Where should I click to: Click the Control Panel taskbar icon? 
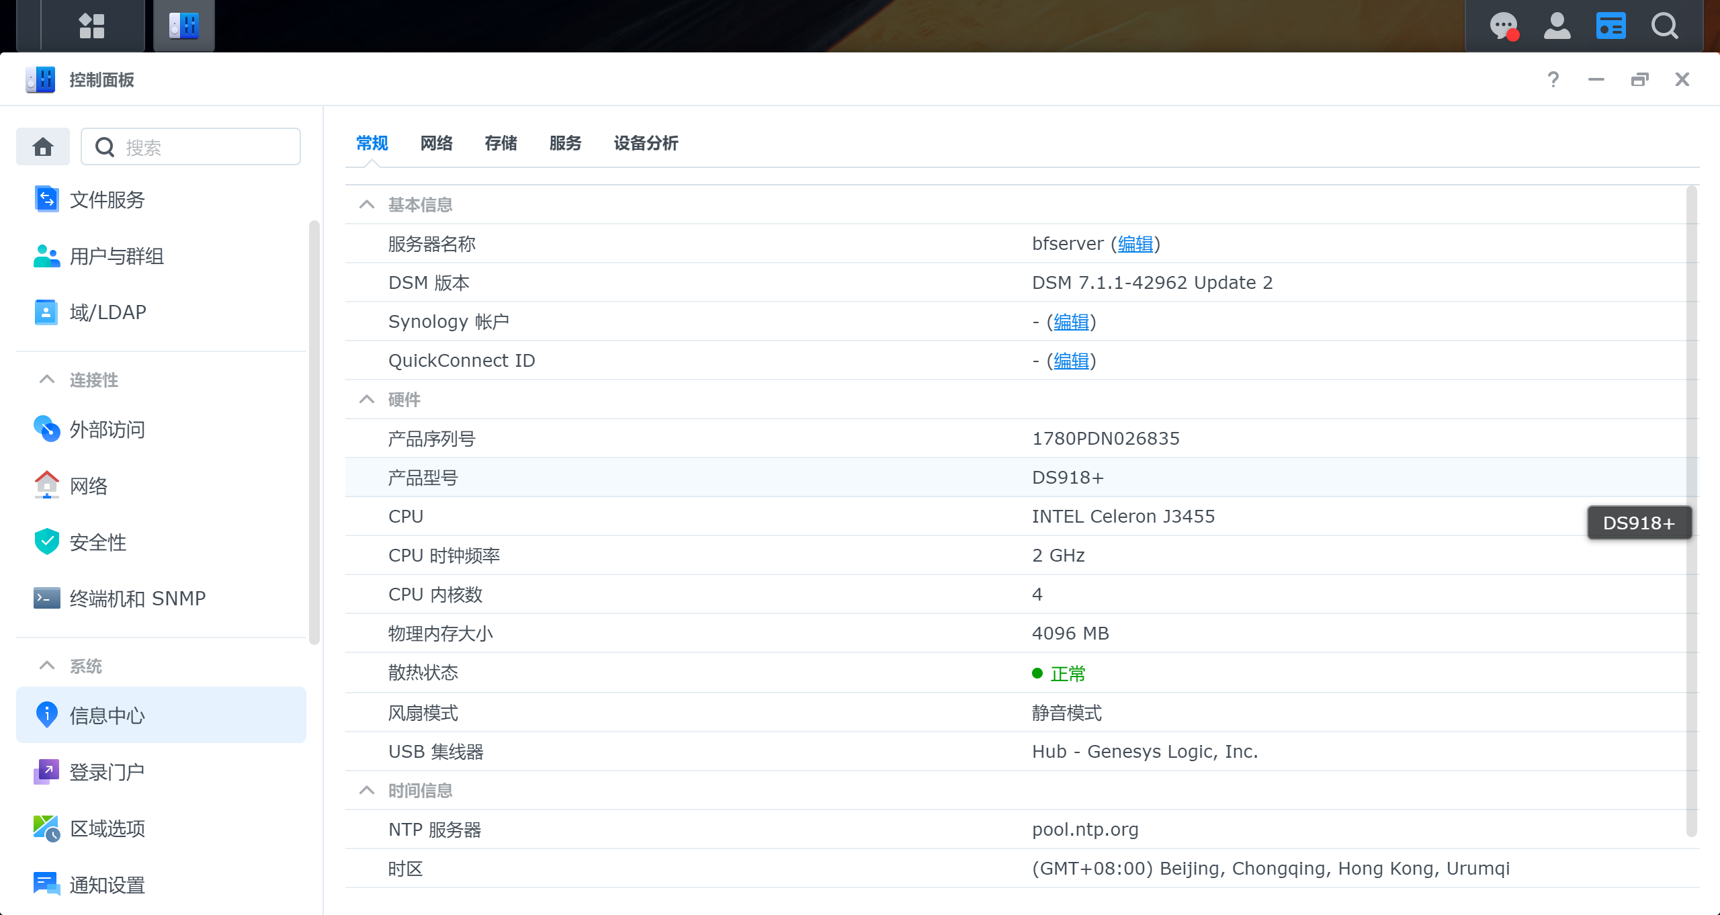tap(183, 26)
